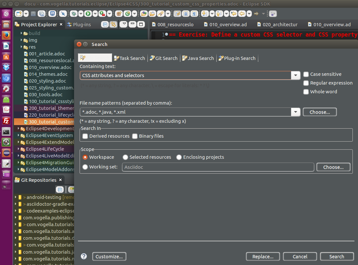
Task: Click the Search button to run search
Action: click(337, 257)
